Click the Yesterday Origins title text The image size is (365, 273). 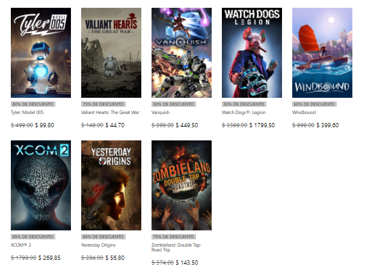tap(98, 245)
